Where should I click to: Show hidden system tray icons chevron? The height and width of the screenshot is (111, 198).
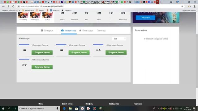pyautogui.click(x=158, y=109)
